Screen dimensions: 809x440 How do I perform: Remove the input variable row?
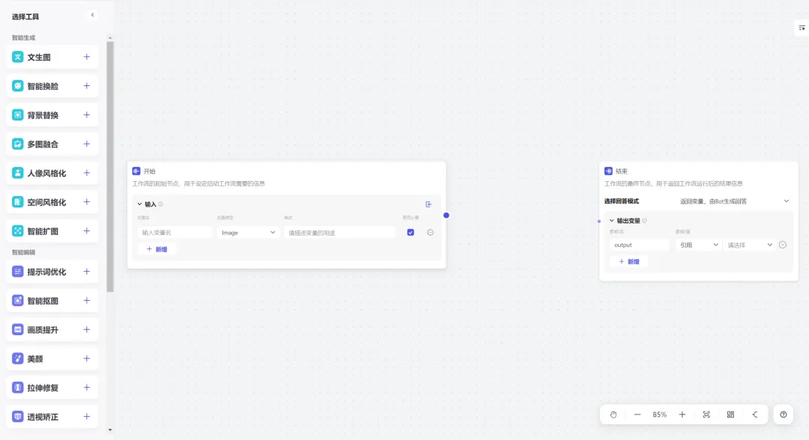coord(430,233)
